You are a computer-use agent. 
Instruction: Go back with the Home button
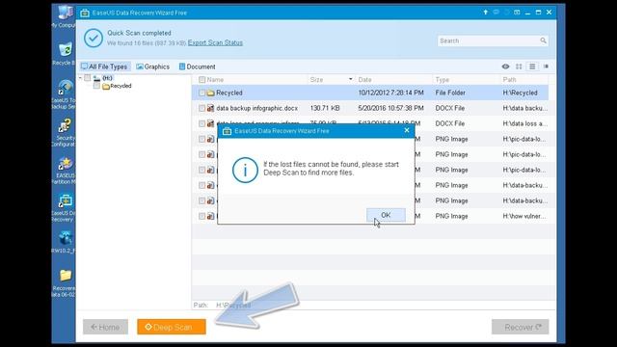(x=105, y=327)
